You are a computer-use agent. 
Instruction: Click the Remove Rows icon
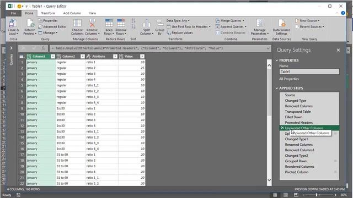tap(121, 23)
